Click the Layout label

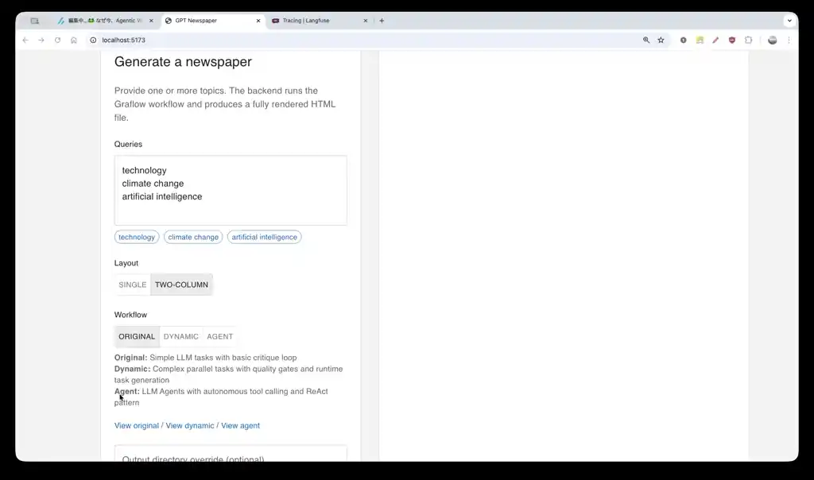126,263
